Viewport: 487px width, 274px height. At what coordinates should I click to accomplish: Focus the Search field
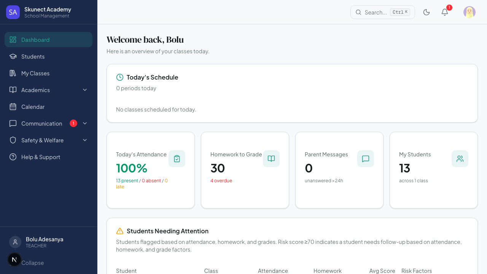point(383,12)
